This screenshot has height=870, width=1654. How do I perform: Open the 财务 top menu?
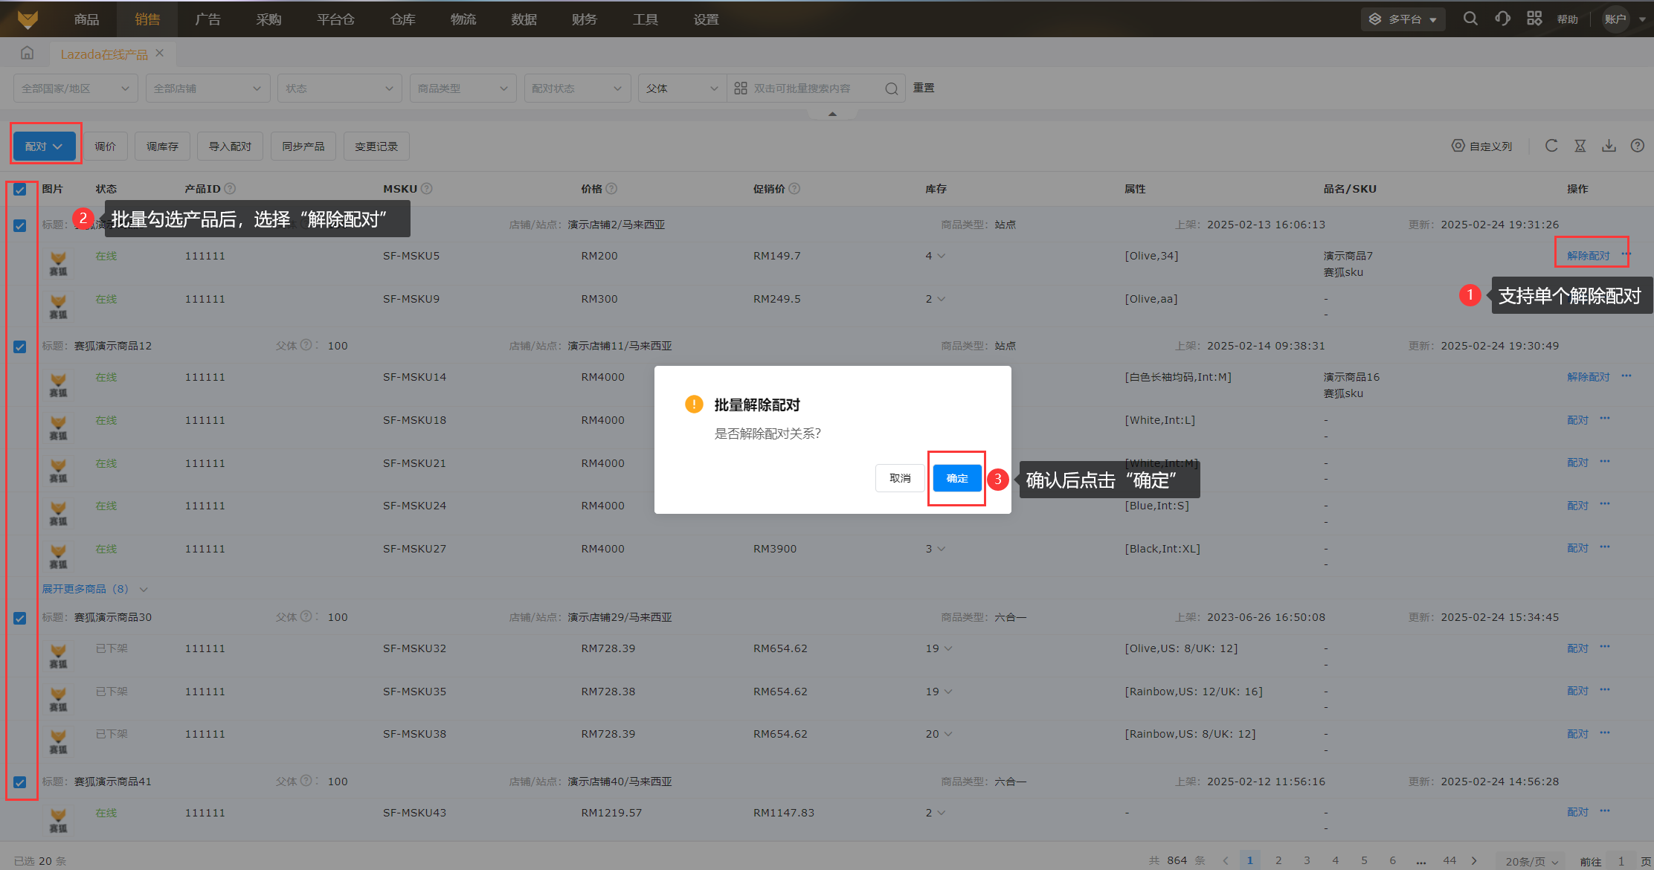584,19
